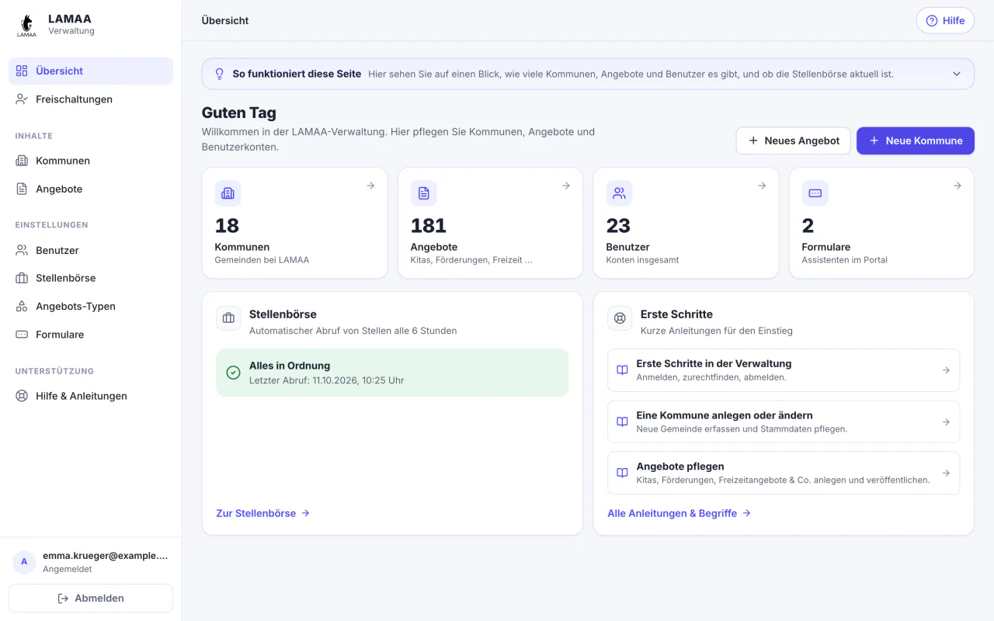Click the green check status icon

click(x=233, y=373)
